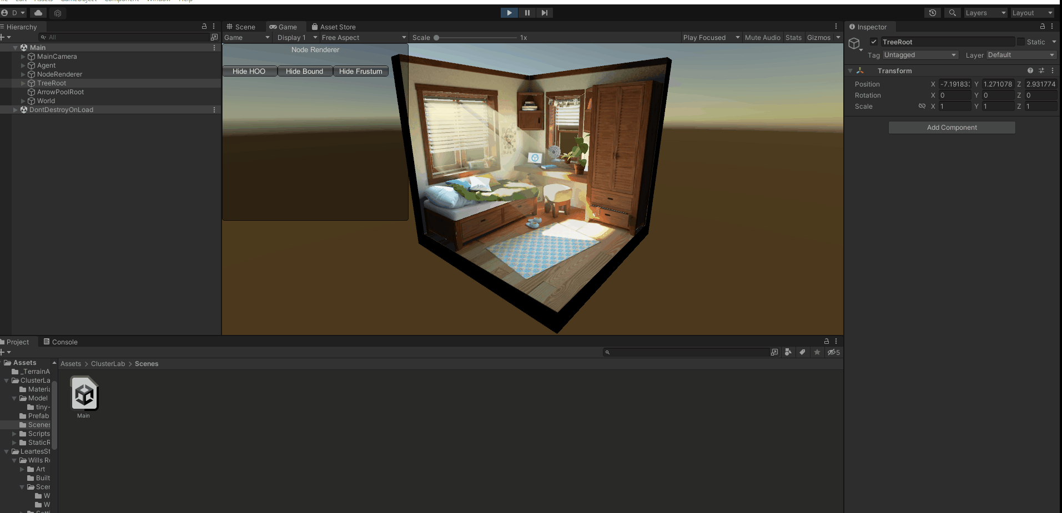This screenshot has width=1062, height=513.
Task: Open the Transform component options menu
Action: [x=1053, y=70]
